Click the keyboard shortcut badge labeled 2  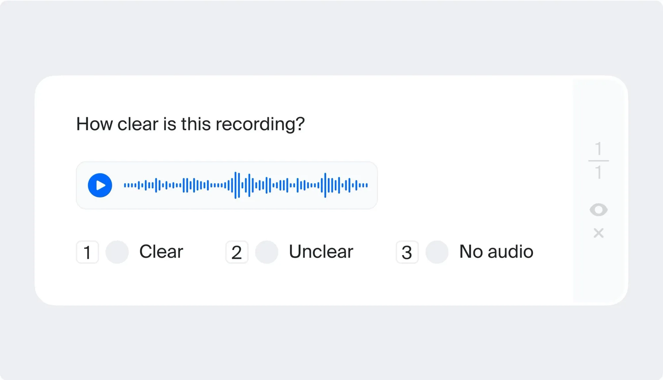tap(237, 252)
